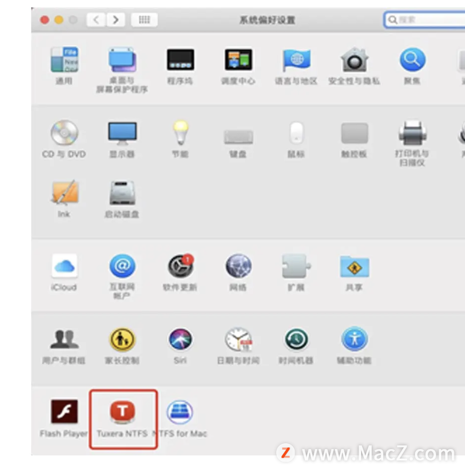Open Date & Time clock icon
This screenshot has width=465, height=467.
point(238,339)
